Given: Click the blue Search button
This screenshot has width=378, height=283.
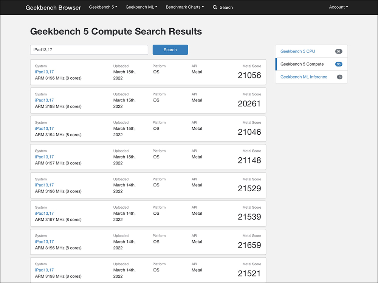Looking at the screenshot, I should [x=170, y=50].
